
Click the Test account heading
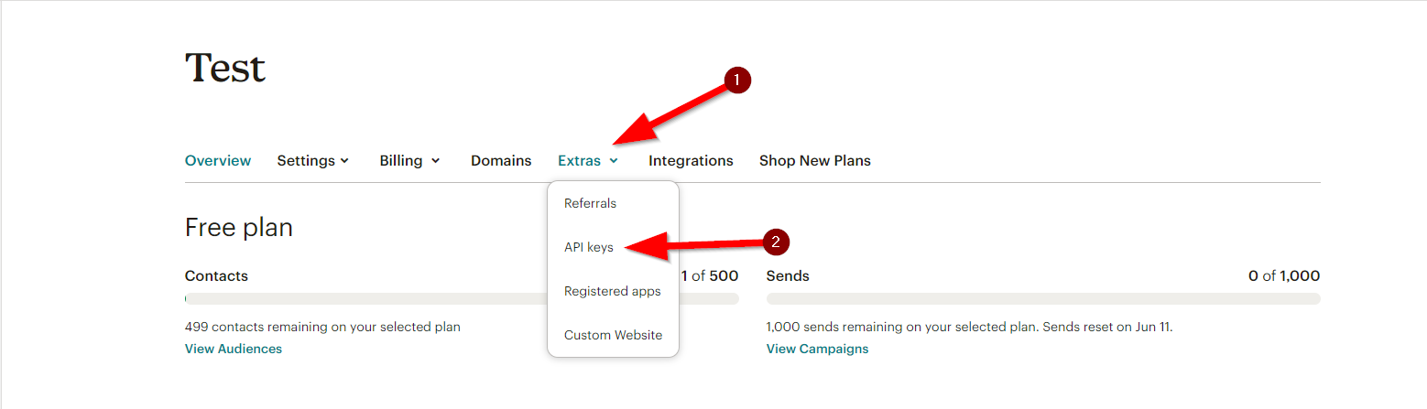pos(225,68)
